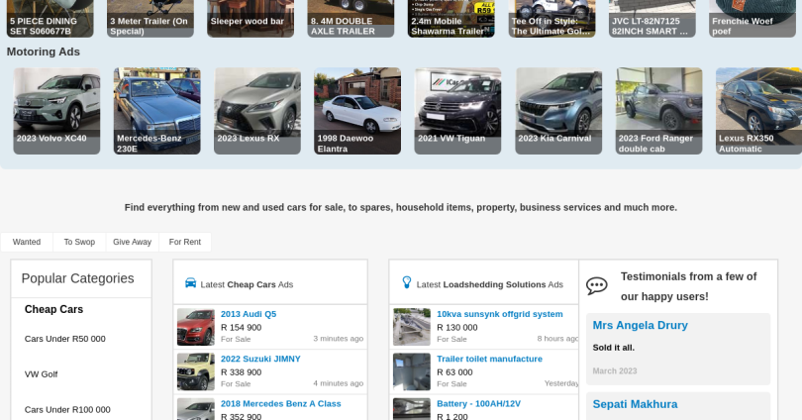Open the 2023 Volvo XC40 ad
Viewport: 802px width, 420px height.
tap(56, 111)
